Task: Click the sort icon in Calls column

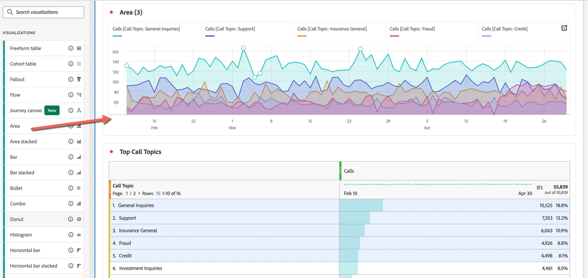Action: pyautogui.click(x=539, y=188)
